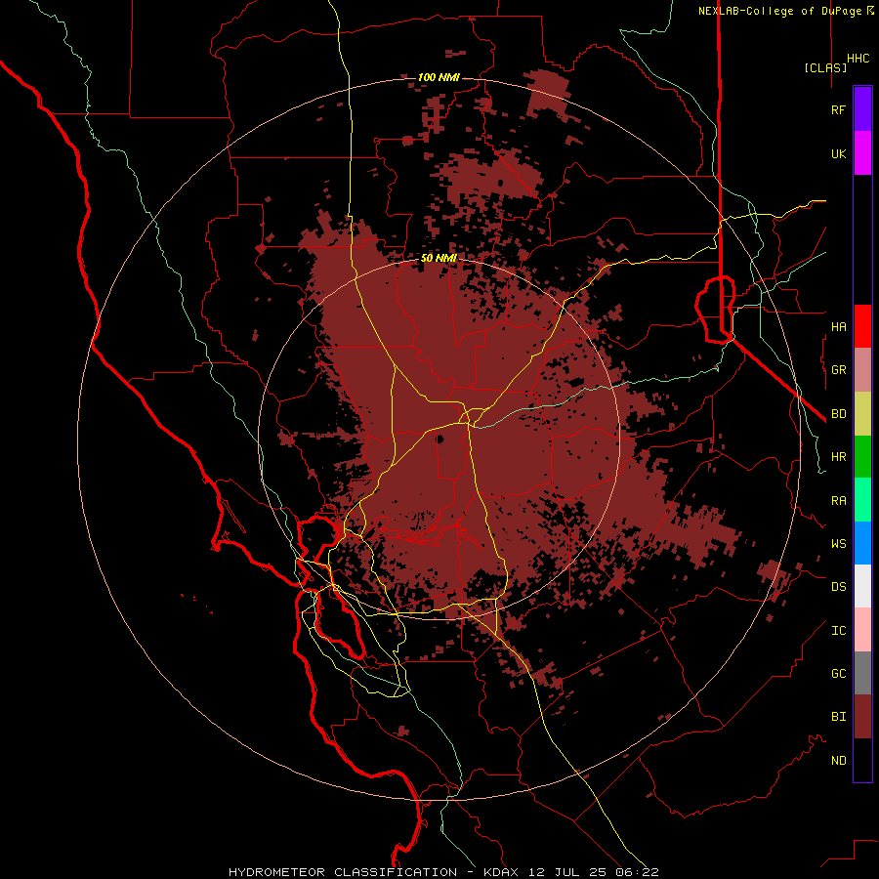The width and height of the screenshot is (879, 879).
Task: Click the RA legend label
Action: tap(838, 501)
